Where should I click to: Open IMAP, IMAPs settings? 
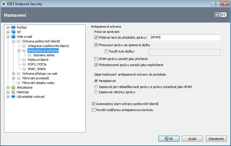coord(37,69)
